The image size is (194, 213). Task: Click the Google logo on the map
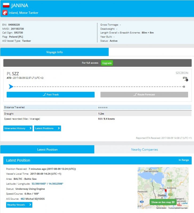coord(146,207)
